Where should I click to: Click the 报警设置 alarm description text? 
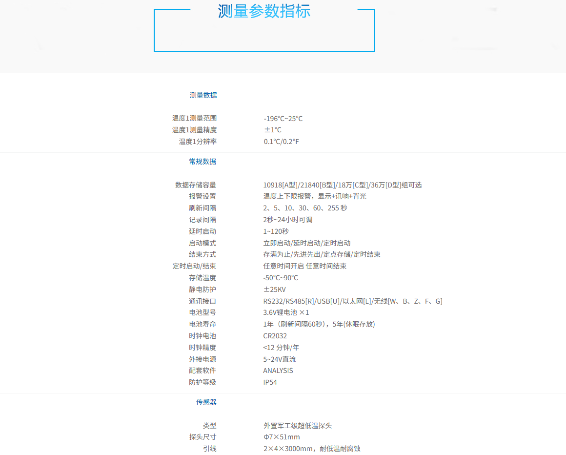tap(314, 196)
